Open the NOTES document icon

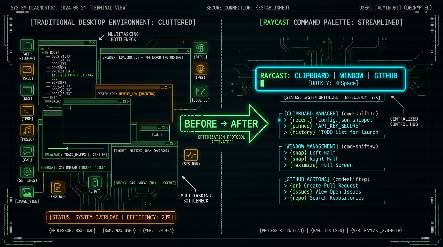pos(58,188)
